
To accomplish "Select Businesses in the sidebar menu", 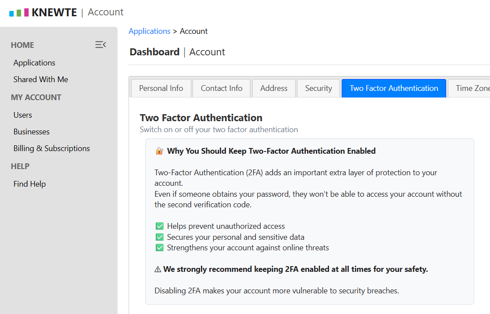I will (31, 131).
